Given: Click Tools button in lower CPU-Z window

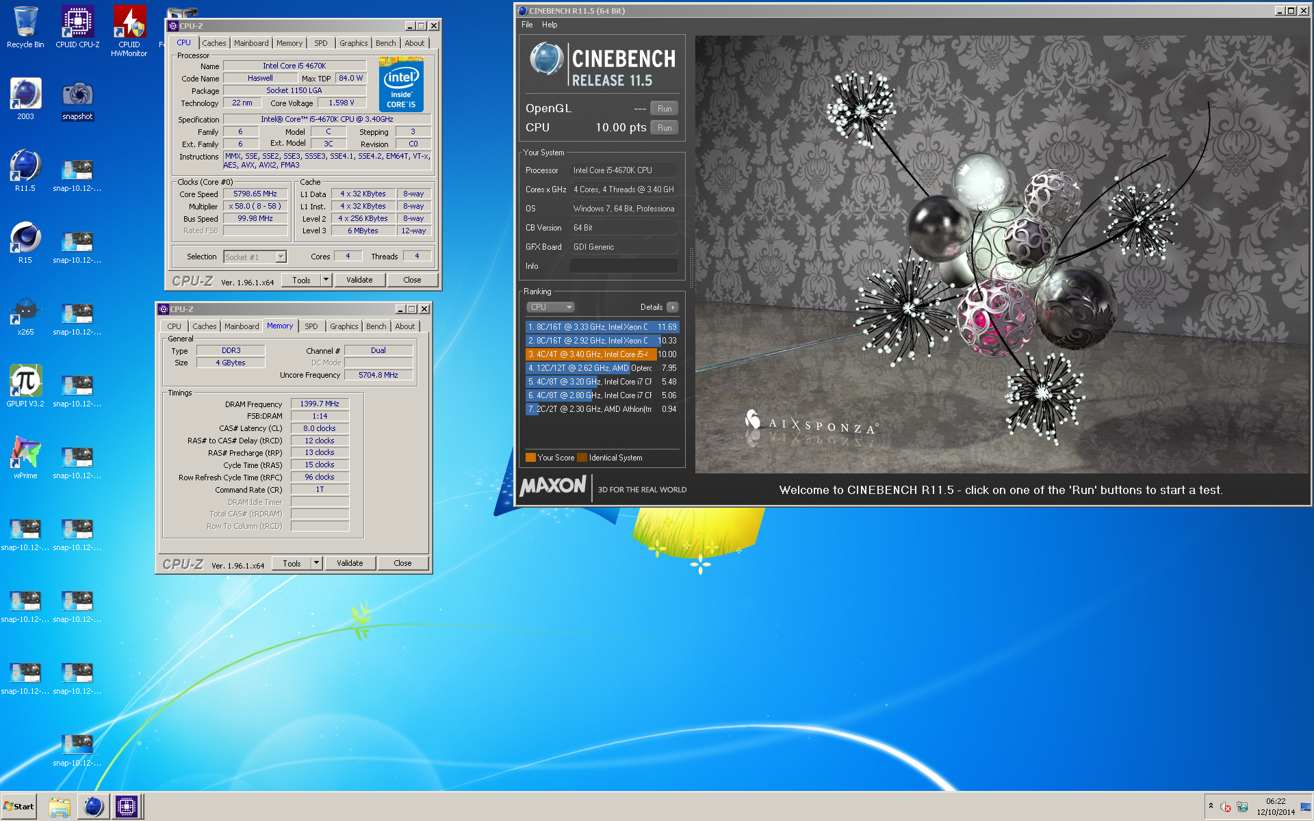Looking at the screenshot, I should [x=292, y=564].
